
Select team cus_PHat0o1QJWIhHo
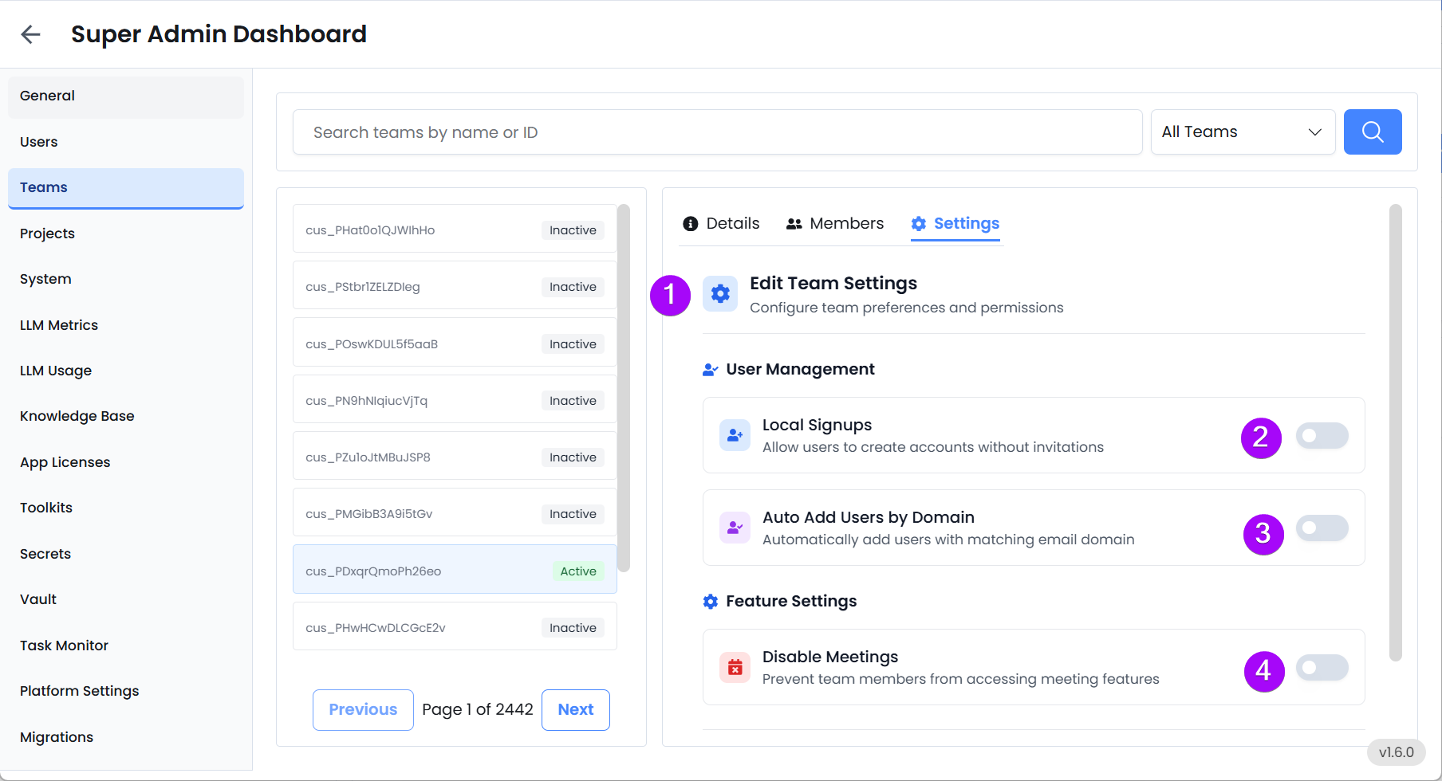pyautogui.click(x=455, y=230)
